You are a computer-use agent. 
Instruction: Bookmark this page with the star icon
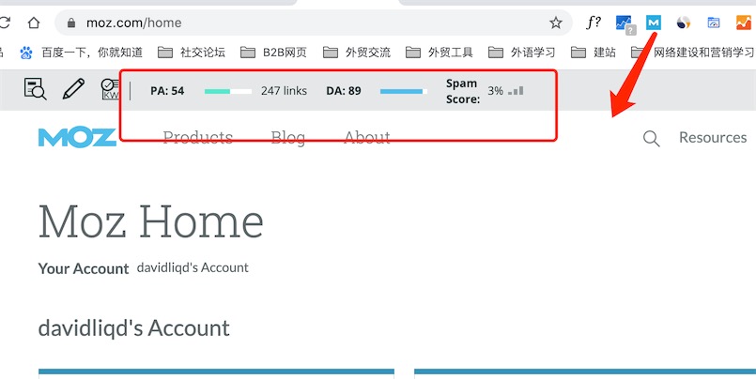point(556,23)
